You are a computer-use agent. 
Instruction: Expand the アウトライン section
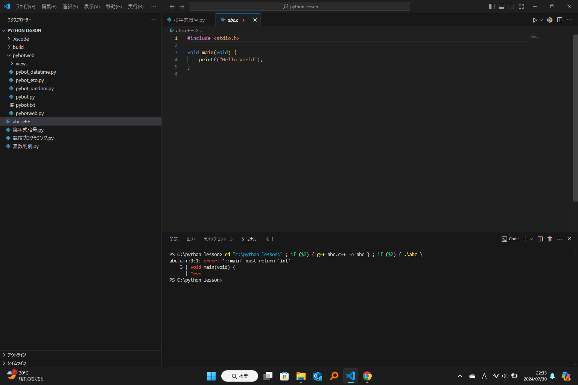[81, 355]
